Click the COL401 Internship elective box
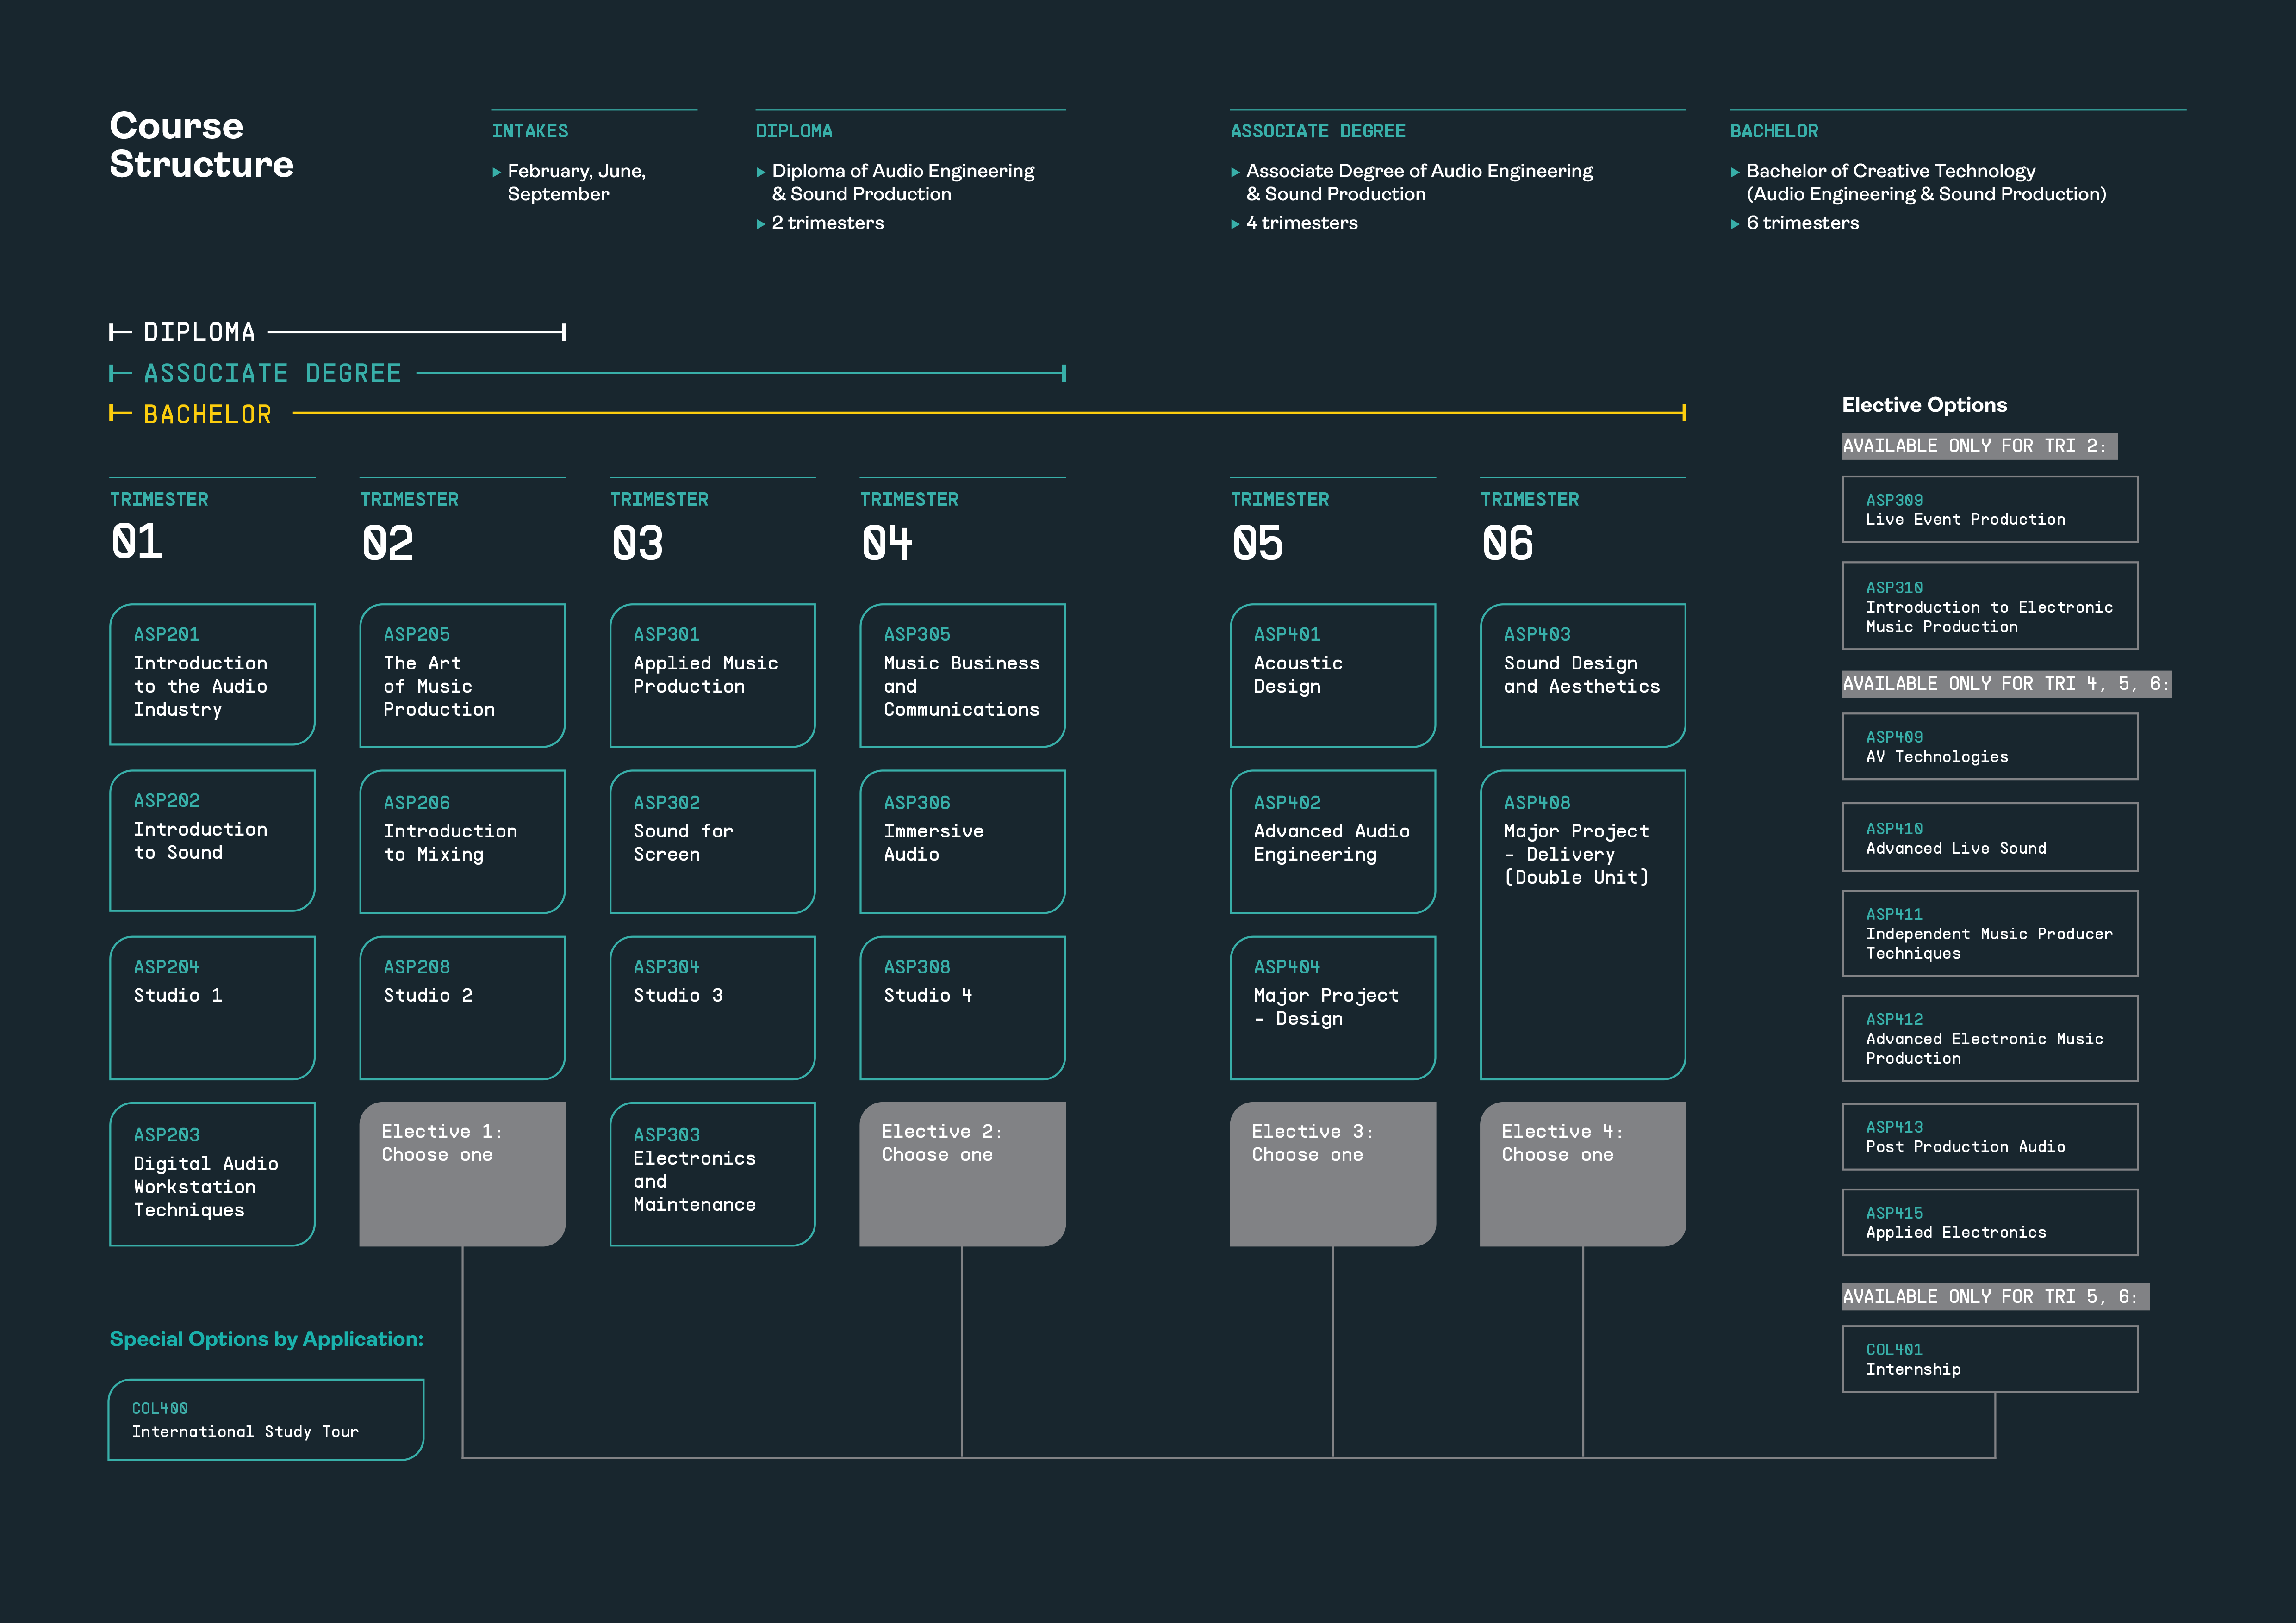 pos(1990,1359)
